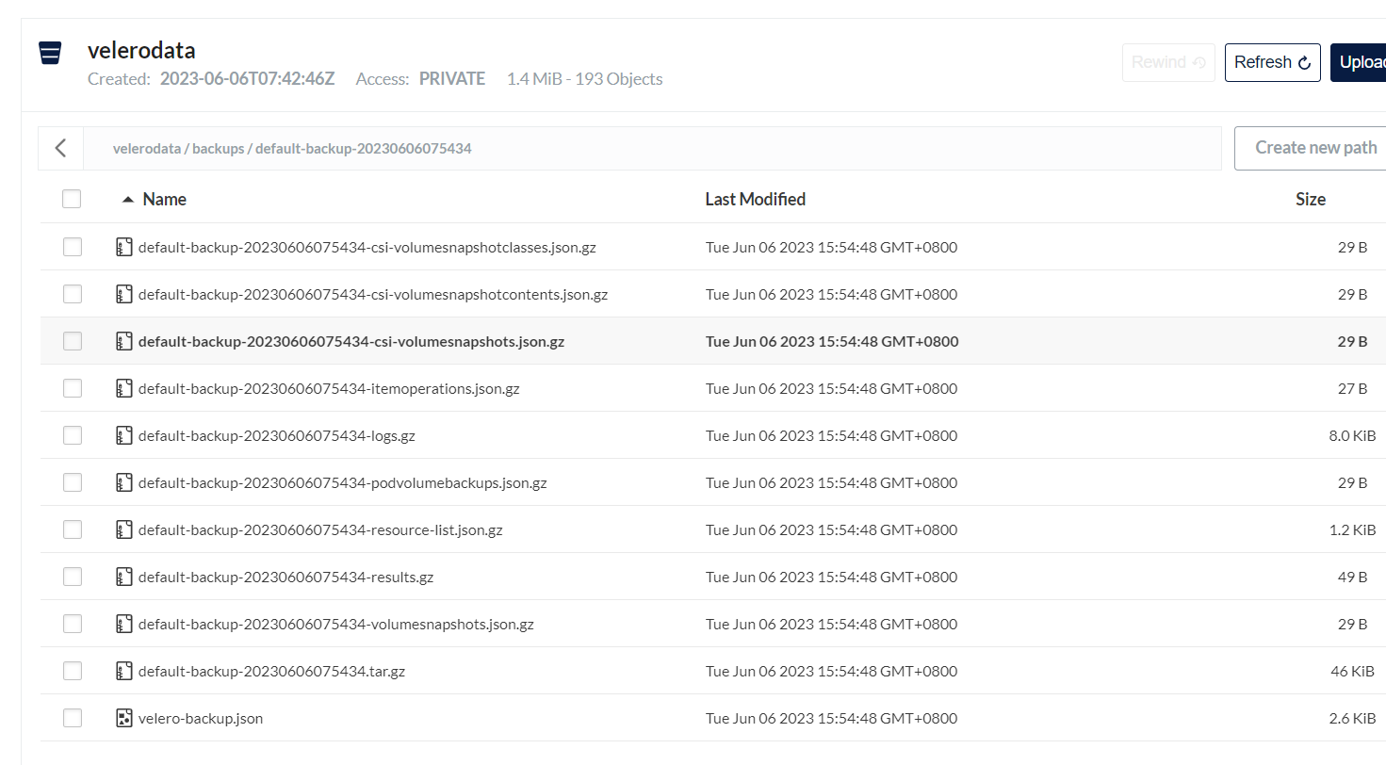The image size is (1386, 765).
Task: Click file icon of resource-list.json.gz
Action: (x=123, y=530)
